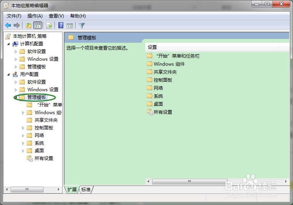Image resolution: width=293 pixels, height=205 pixels.
Task: Click the folder icon beside 系统 in list
Action: click(150, 96)
